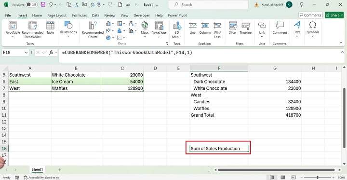This screenshot has height=180, width=347.
Task: Toggle the AutoSave switch
Action: 31,4
